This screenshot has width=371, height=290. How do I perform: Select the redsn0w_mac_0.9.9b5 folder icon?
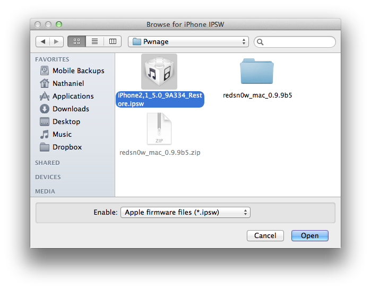[257, 71]
